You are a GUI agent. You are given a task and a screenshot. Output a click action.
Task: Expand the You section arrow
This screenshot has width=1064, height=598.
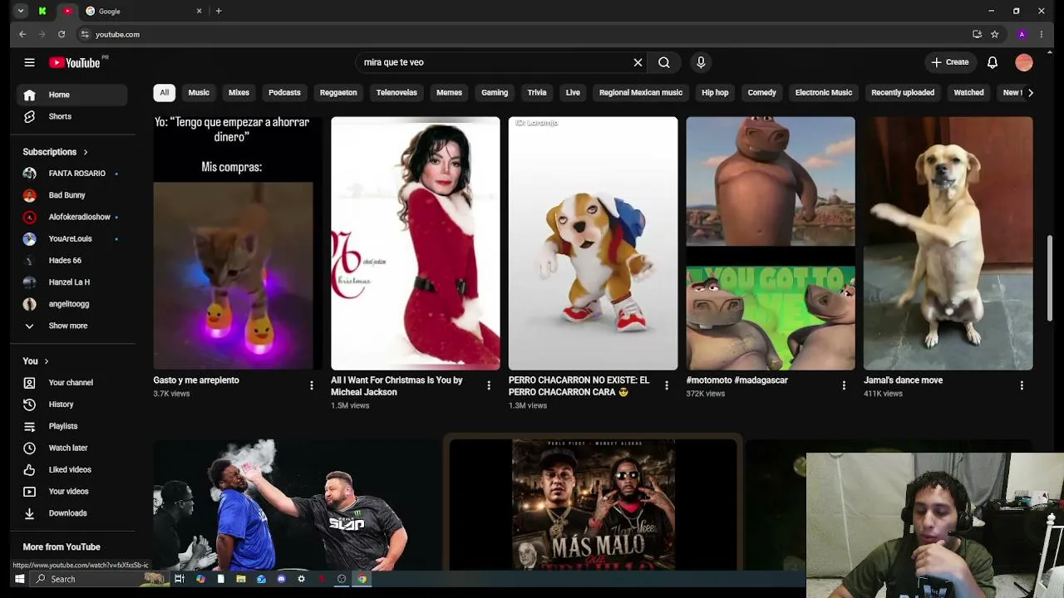pos(46,361)
